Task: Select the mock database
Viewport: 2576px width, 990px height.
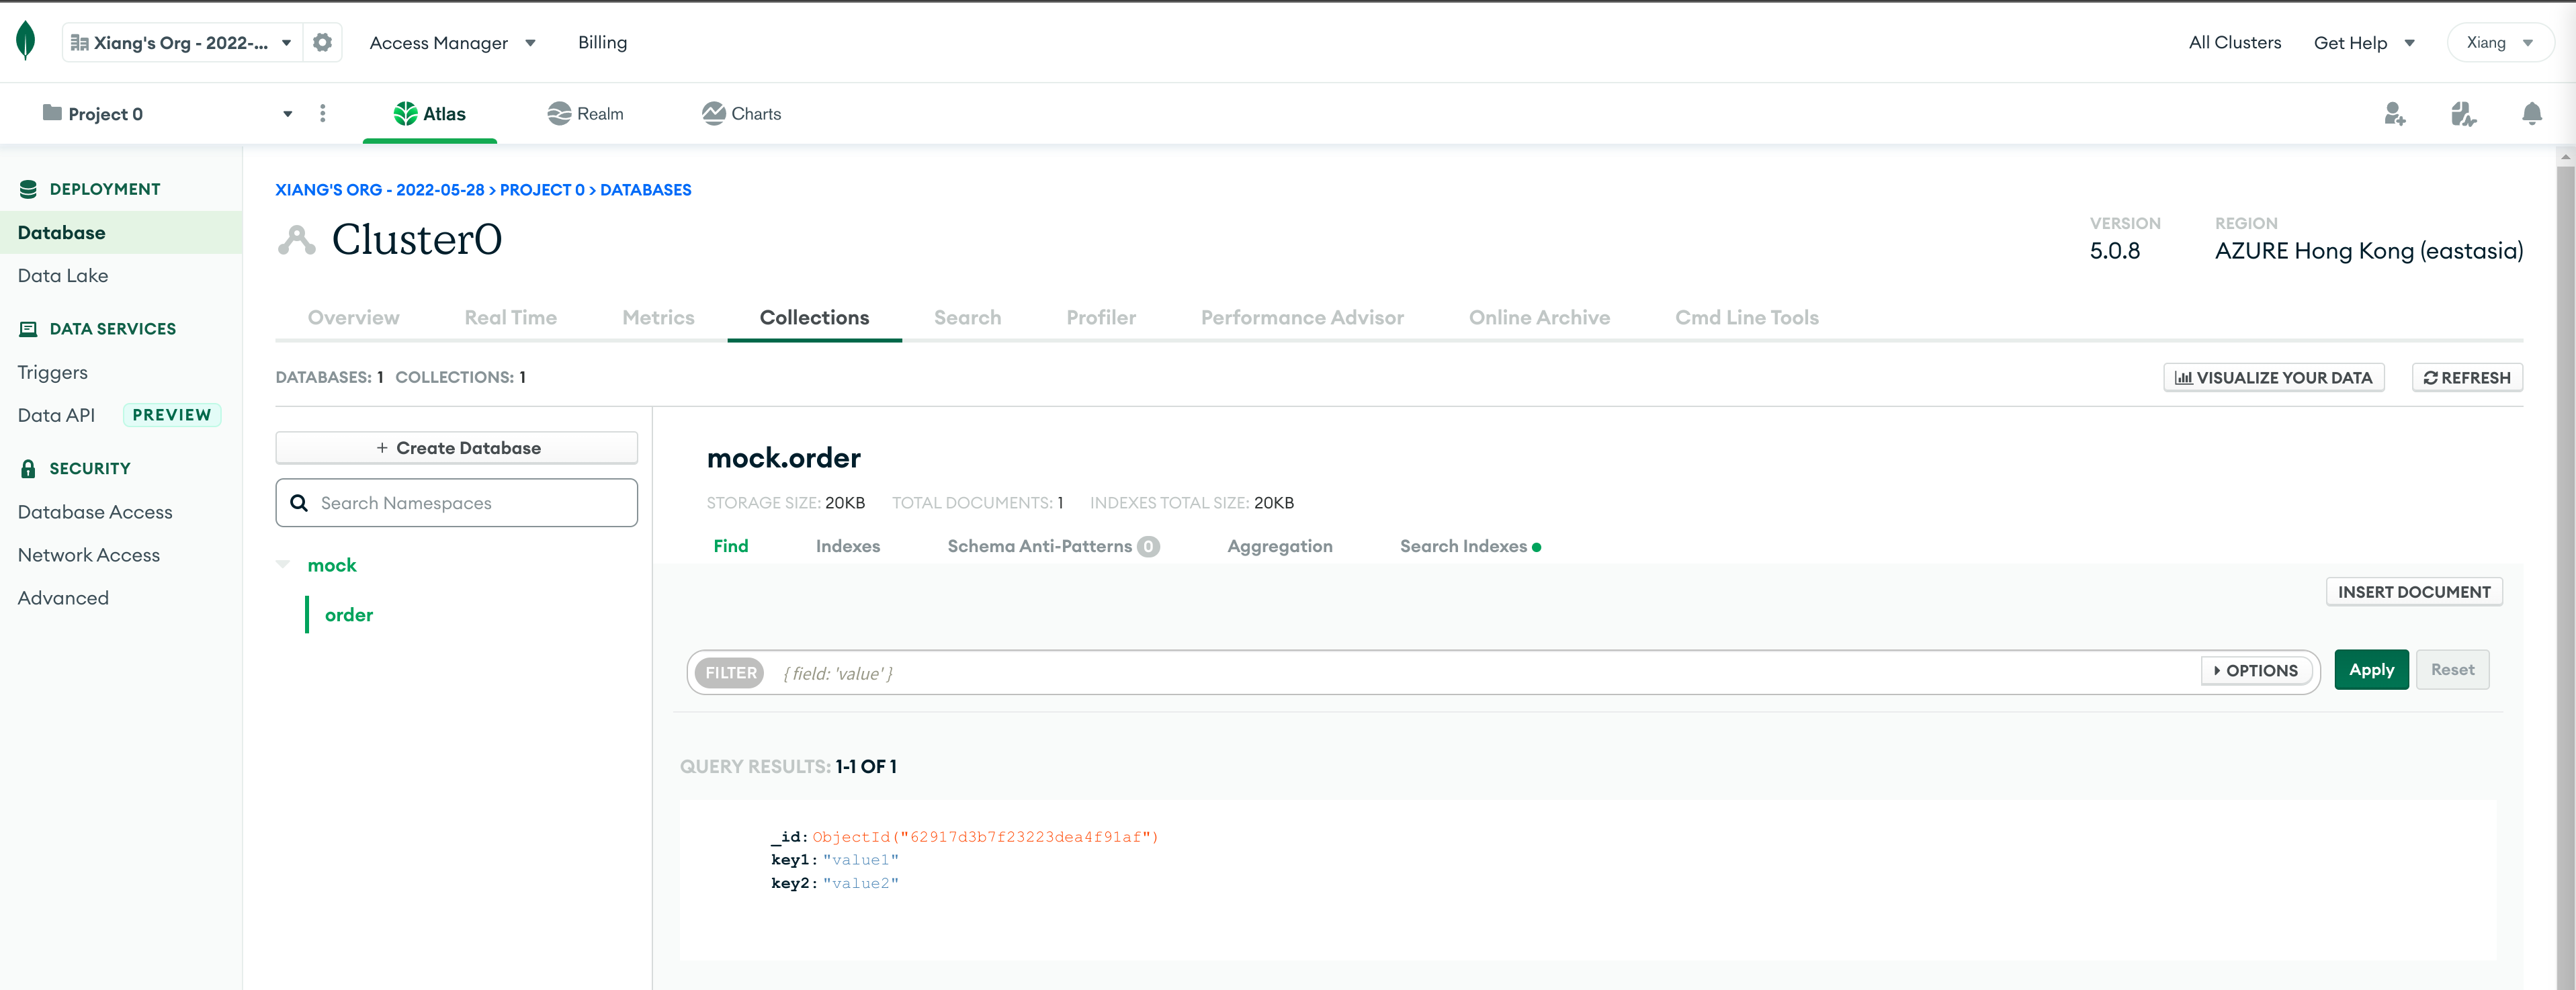Action: click(332, 565)
